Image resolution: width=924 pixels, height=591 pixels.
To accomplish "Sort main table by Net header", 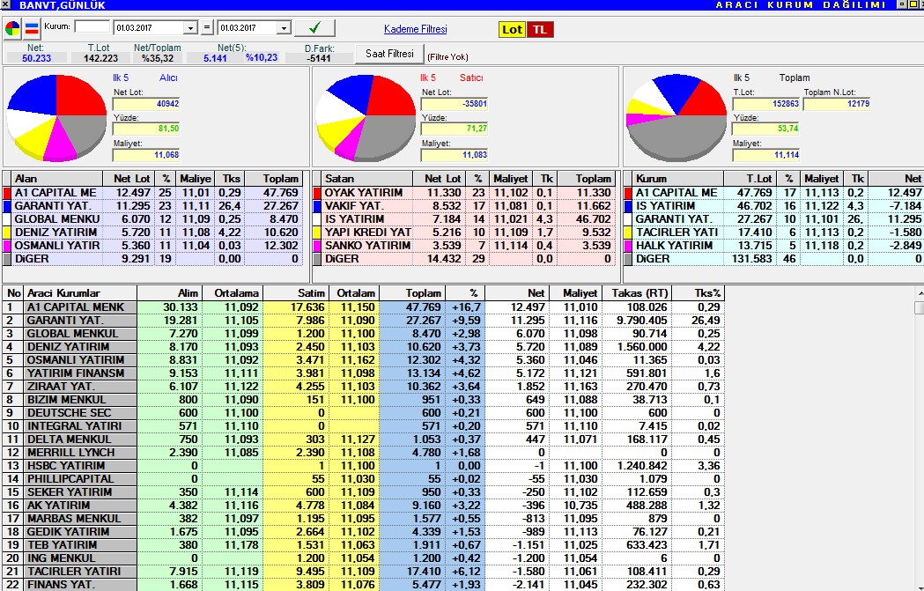I will (x=517, y=292).
